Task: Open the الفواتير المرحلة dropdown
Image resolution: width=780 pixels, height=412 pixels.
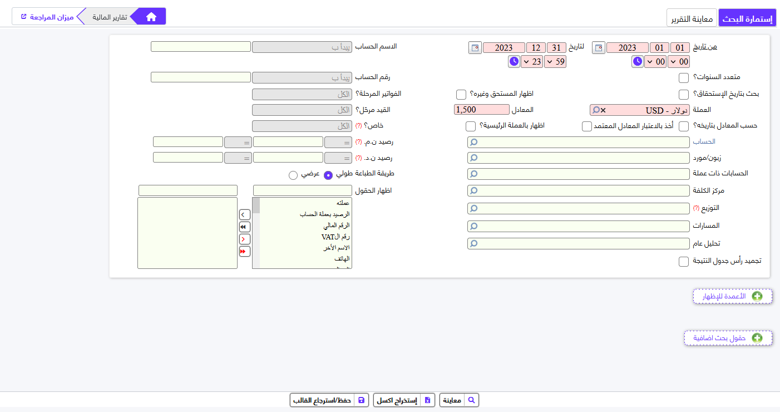Action: coord(302,94)
